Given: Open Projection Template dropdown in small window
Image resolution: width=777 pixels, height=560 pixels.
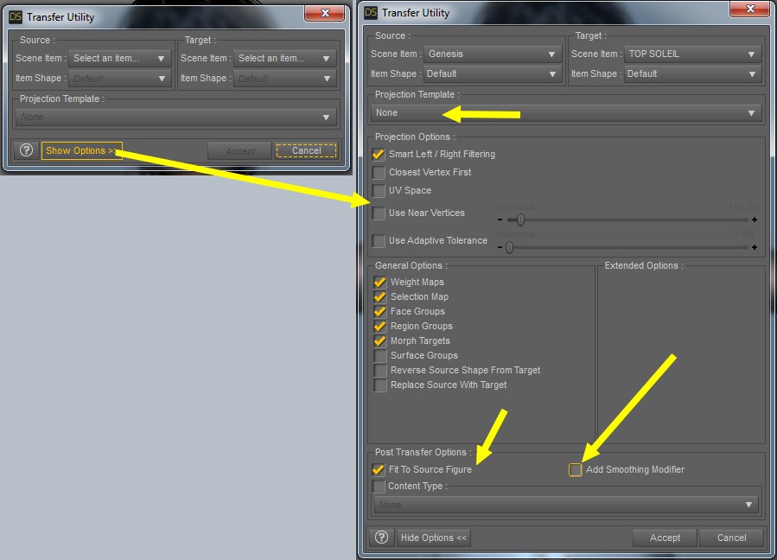Looking at the screenshot, I should tap(176, 118).
